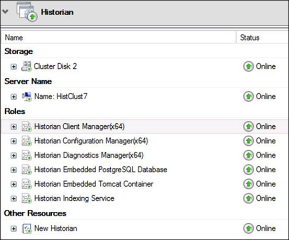Expand Historian Diagnostics Manager(x64) node
Image resolution: width=289 pixels, height=240 pixels.
click(x=14, y=155)
